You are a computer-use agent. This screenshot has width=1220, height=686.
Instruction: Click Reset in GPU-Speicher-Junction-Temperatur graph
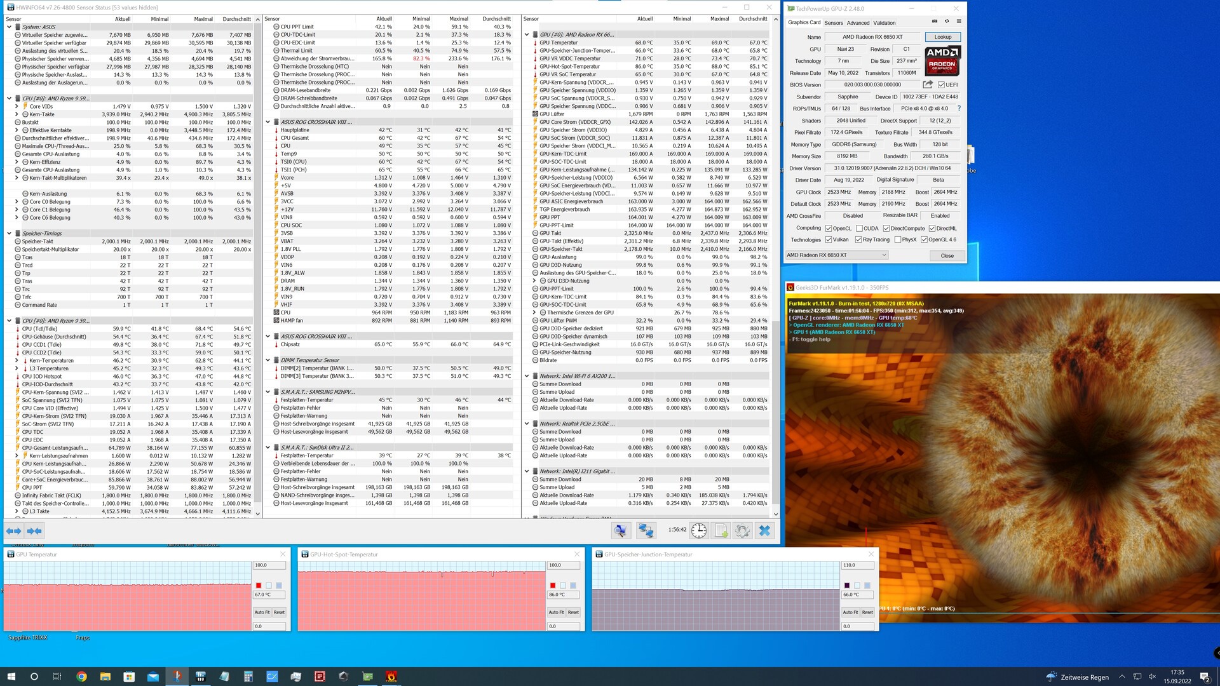pos(867,612)
